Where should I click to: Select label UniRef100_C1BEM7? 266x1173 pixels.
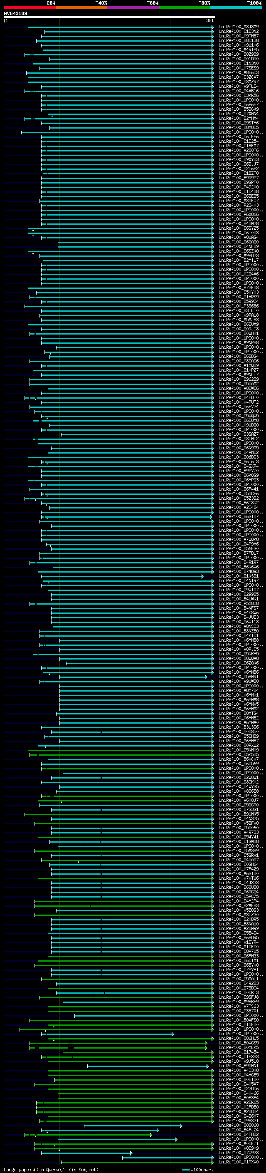[x=238, y=146]
